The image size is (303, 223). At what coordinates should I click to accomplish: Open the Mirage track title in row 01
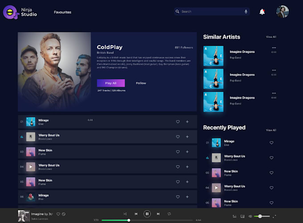44,120
